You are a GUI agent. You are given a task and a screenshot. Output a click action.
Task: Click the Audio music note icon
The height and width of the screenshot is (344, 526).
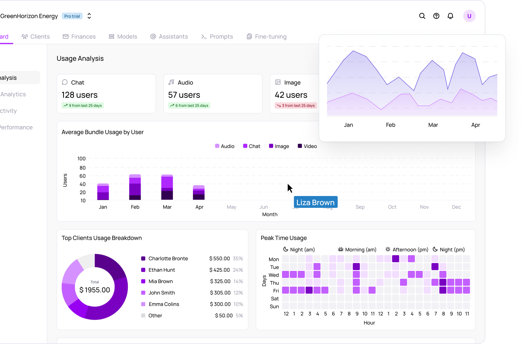tap(172, 82)
